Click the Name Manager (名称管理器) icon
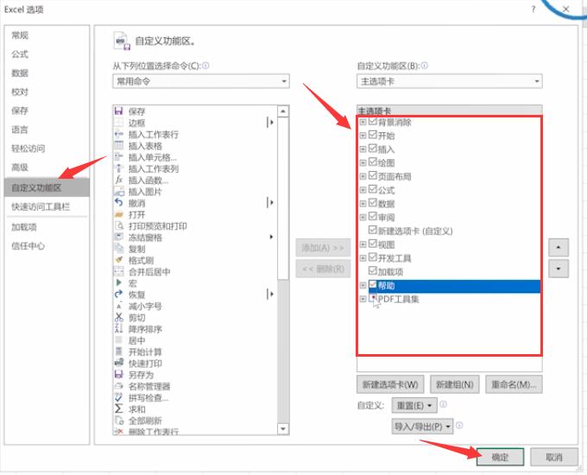Viewport: 587px width, 475px height. coord(118,386)
